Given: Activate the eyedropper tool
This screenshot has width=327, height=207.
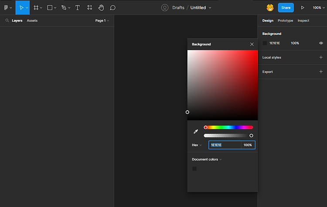Looking at the screenshot, I should pyautogui.click(x=196, y=132).
